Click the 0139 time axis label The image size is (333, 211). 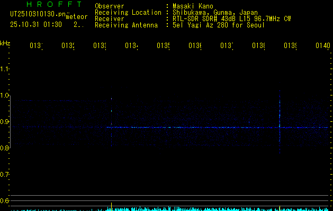click(x=290, y=45)
